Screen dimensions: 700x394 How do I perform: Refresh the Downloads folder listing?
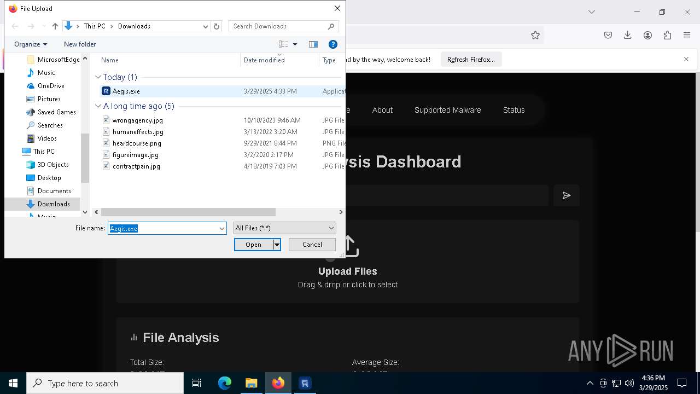[x=217, y=26]
